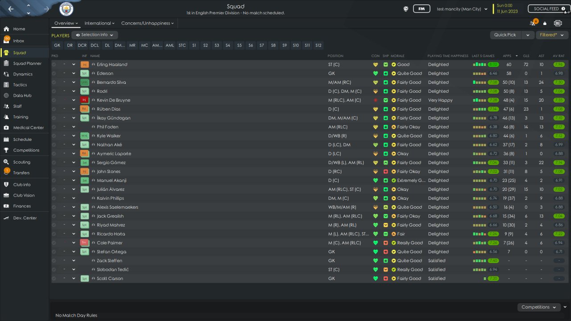Click the Quick Pick button
Viewport: 571px width, 321px height.
pos(505,35)
